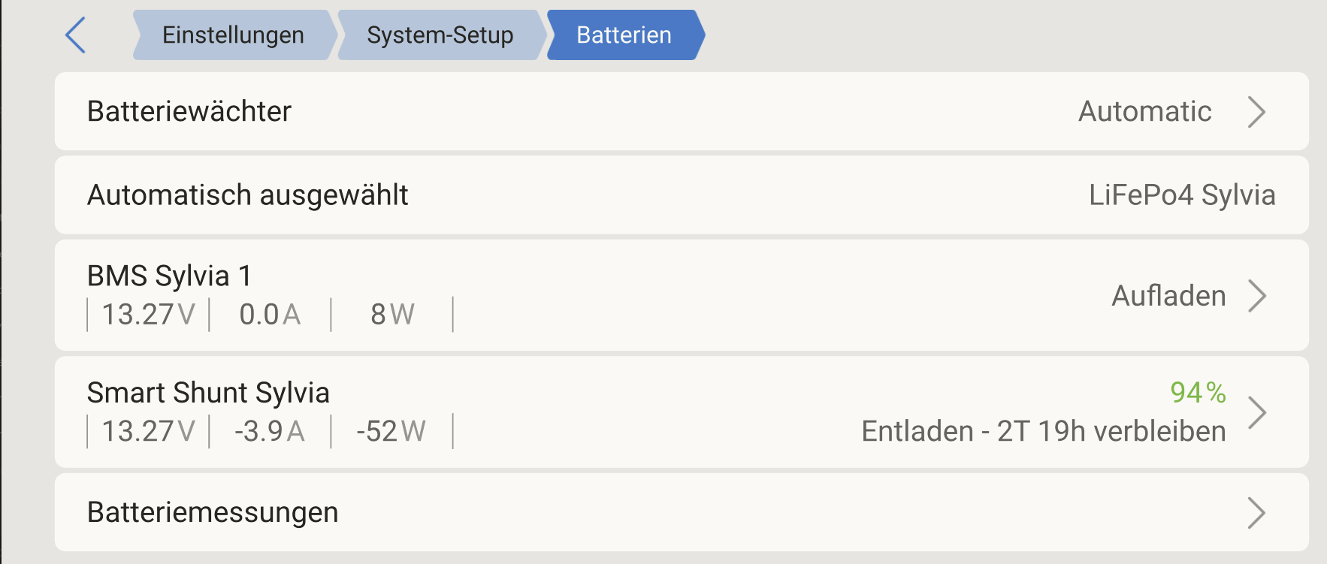Screen dimensions: 1327x564
Task: Go back with the left arrow icon
Action: (x=76, y=35)
